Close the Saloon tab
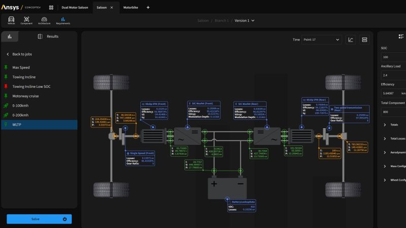Viewport: 406px width, 228px height. pos(112,8)
